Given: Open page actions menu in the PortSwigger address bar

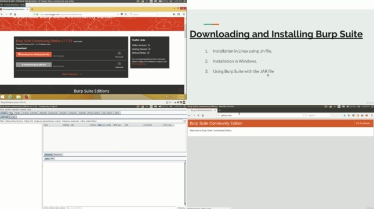Looking at the screenshot, I should pos(118,14).
